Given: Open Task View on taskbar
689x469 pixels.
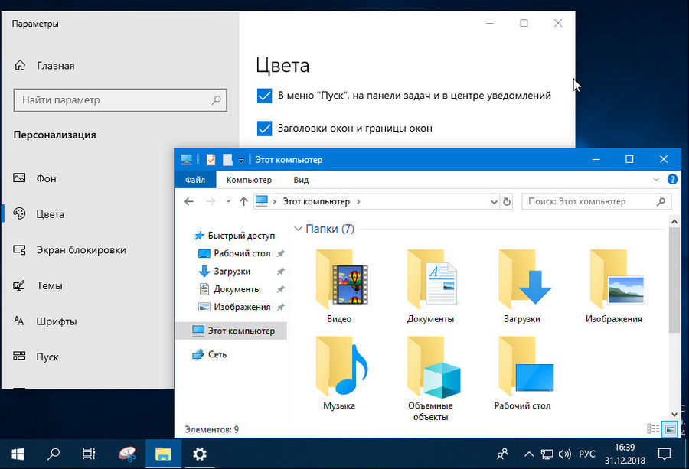Looking at the screenshot, I should pyautogui.click(x=90, y=454).
